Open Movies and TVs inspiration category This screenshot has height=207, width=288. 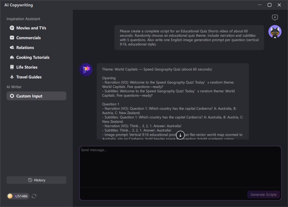pos(36,28)
